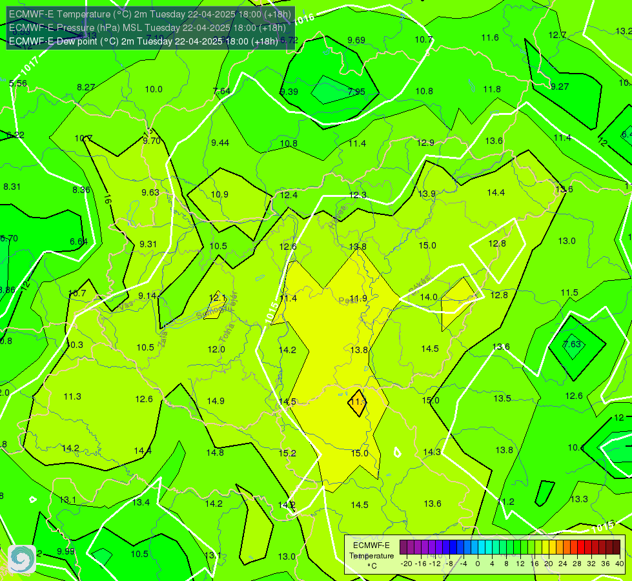Click the 12.0 temperature value
The width and height of the screenshot is (632, 581).
(216, 349)
